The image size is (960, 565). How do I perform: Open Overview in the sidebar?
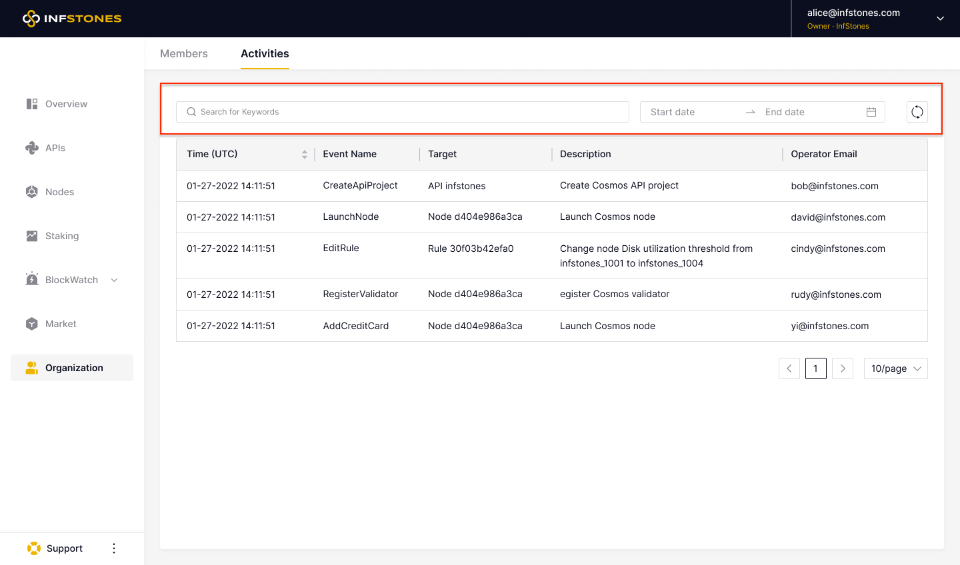(x=66, y=104)
